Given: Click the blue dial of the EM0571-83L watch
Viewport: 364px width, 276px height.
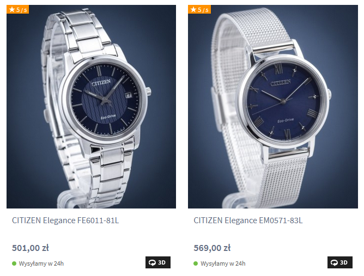Looking at the screenshot, I should click(283, 101).
